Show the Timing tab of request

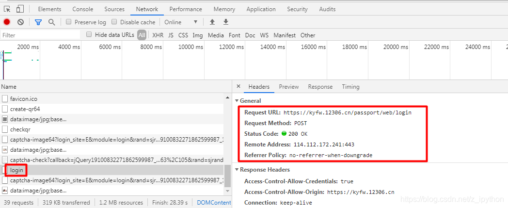(x=350, y=87)
